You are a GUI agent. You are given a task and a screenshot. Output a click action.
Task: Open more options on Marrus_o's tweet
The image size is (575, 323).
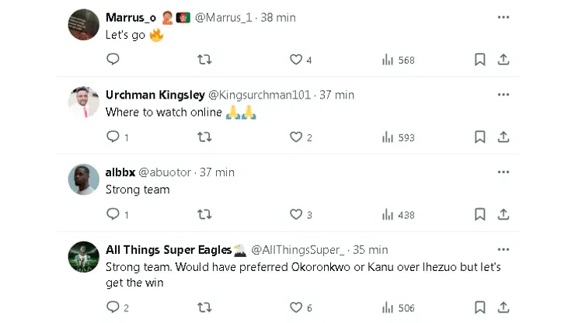504,17
